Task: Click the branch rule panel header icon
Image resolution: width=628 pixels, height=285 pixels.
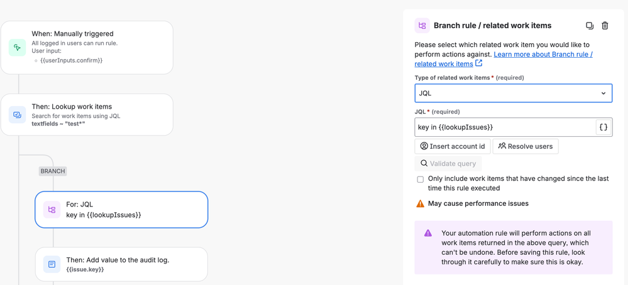Action: coord(422,26)
